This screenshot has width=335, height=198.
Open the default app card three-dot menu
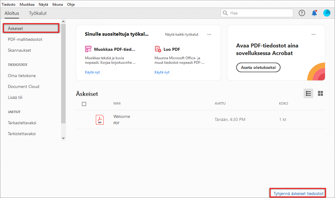coord(314,34)
